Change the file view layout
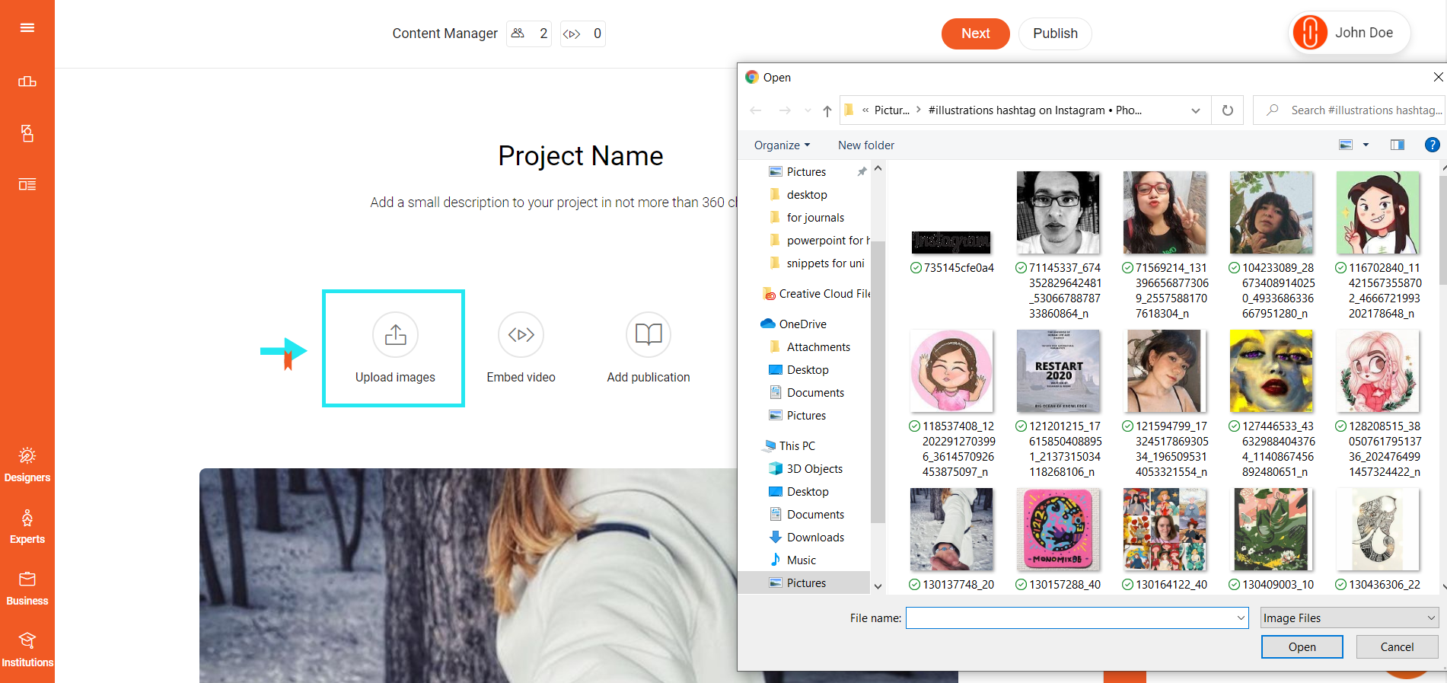 click(x=1346, y=145)
